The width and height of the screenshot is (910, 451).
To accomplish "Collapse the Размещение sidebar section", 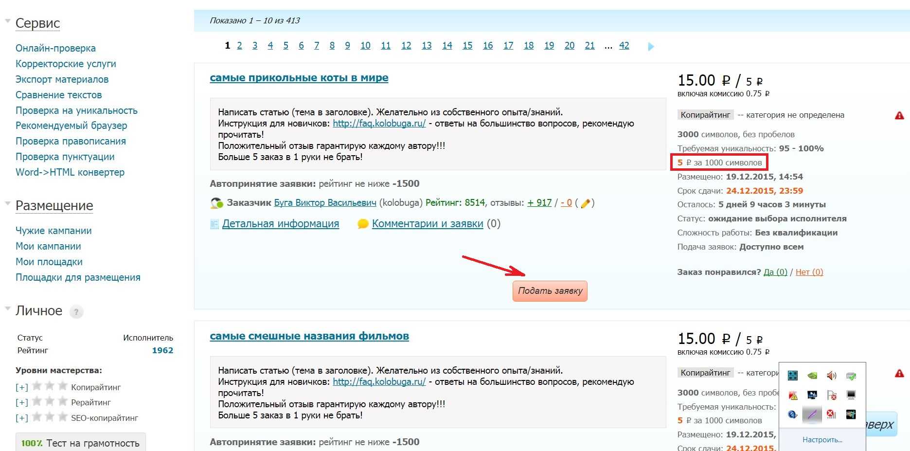I will 8,203.
